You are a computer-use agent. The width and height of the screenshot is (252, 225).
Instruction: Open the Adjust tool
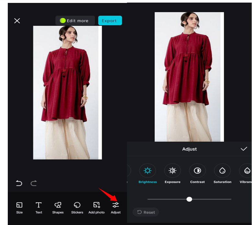[116, 208]
